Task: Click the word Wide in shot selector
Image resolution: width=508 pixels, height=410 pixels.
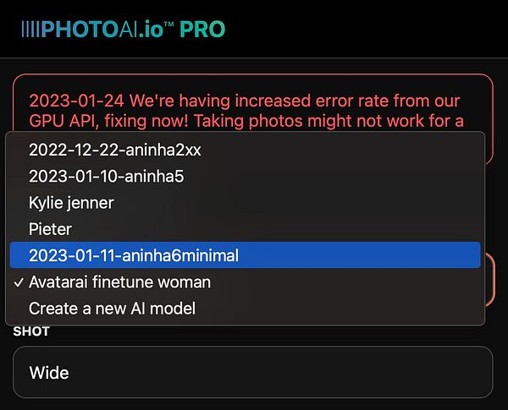Action: click(x=49, y=373)
